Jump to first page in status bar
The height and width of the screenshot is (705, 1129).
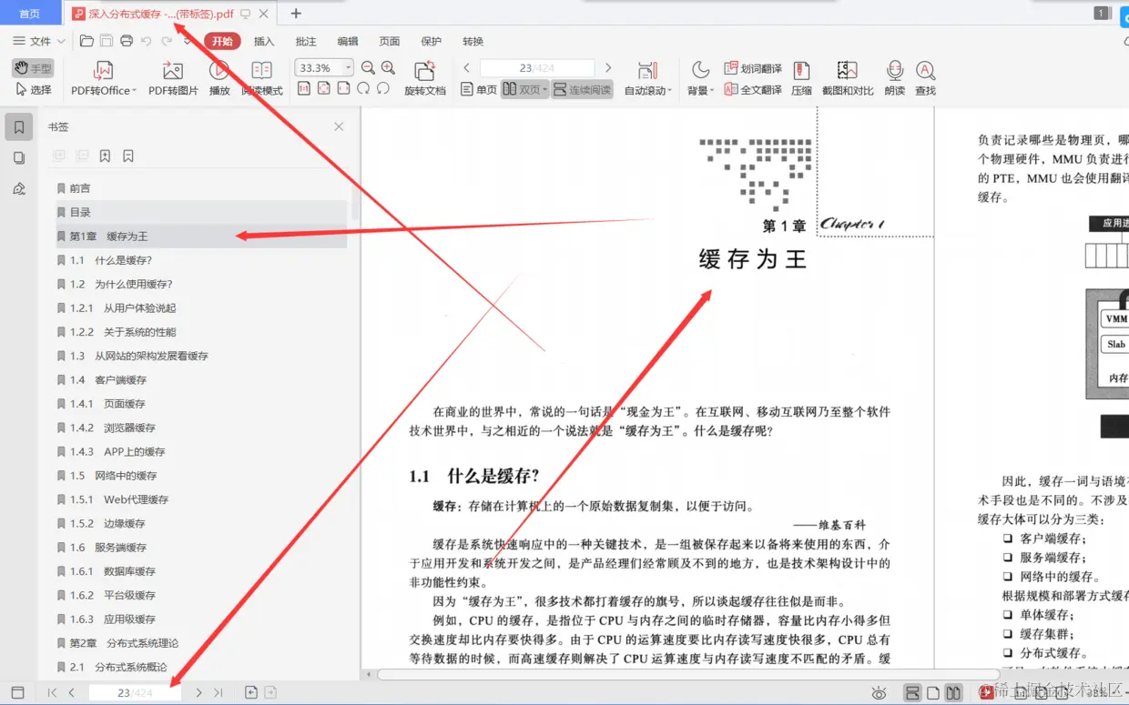52,693
